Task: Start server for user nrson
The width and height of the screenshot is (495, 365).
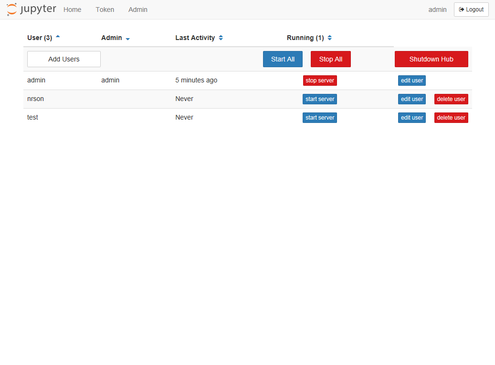Action: (x=320, y=99)
